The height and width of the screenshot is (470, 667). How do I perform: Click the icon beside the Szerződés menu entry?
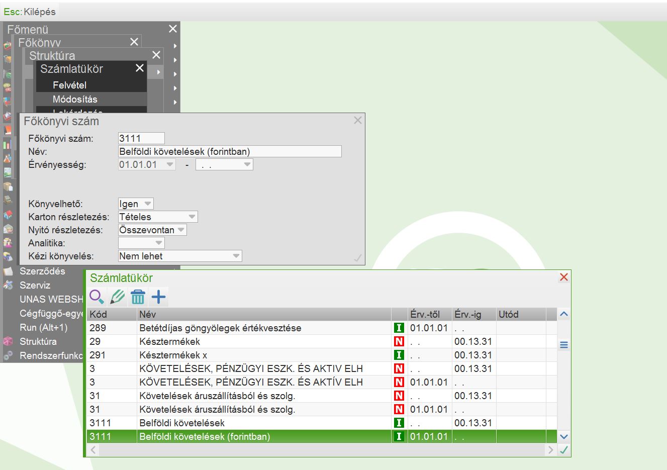[x=8, y=271]
